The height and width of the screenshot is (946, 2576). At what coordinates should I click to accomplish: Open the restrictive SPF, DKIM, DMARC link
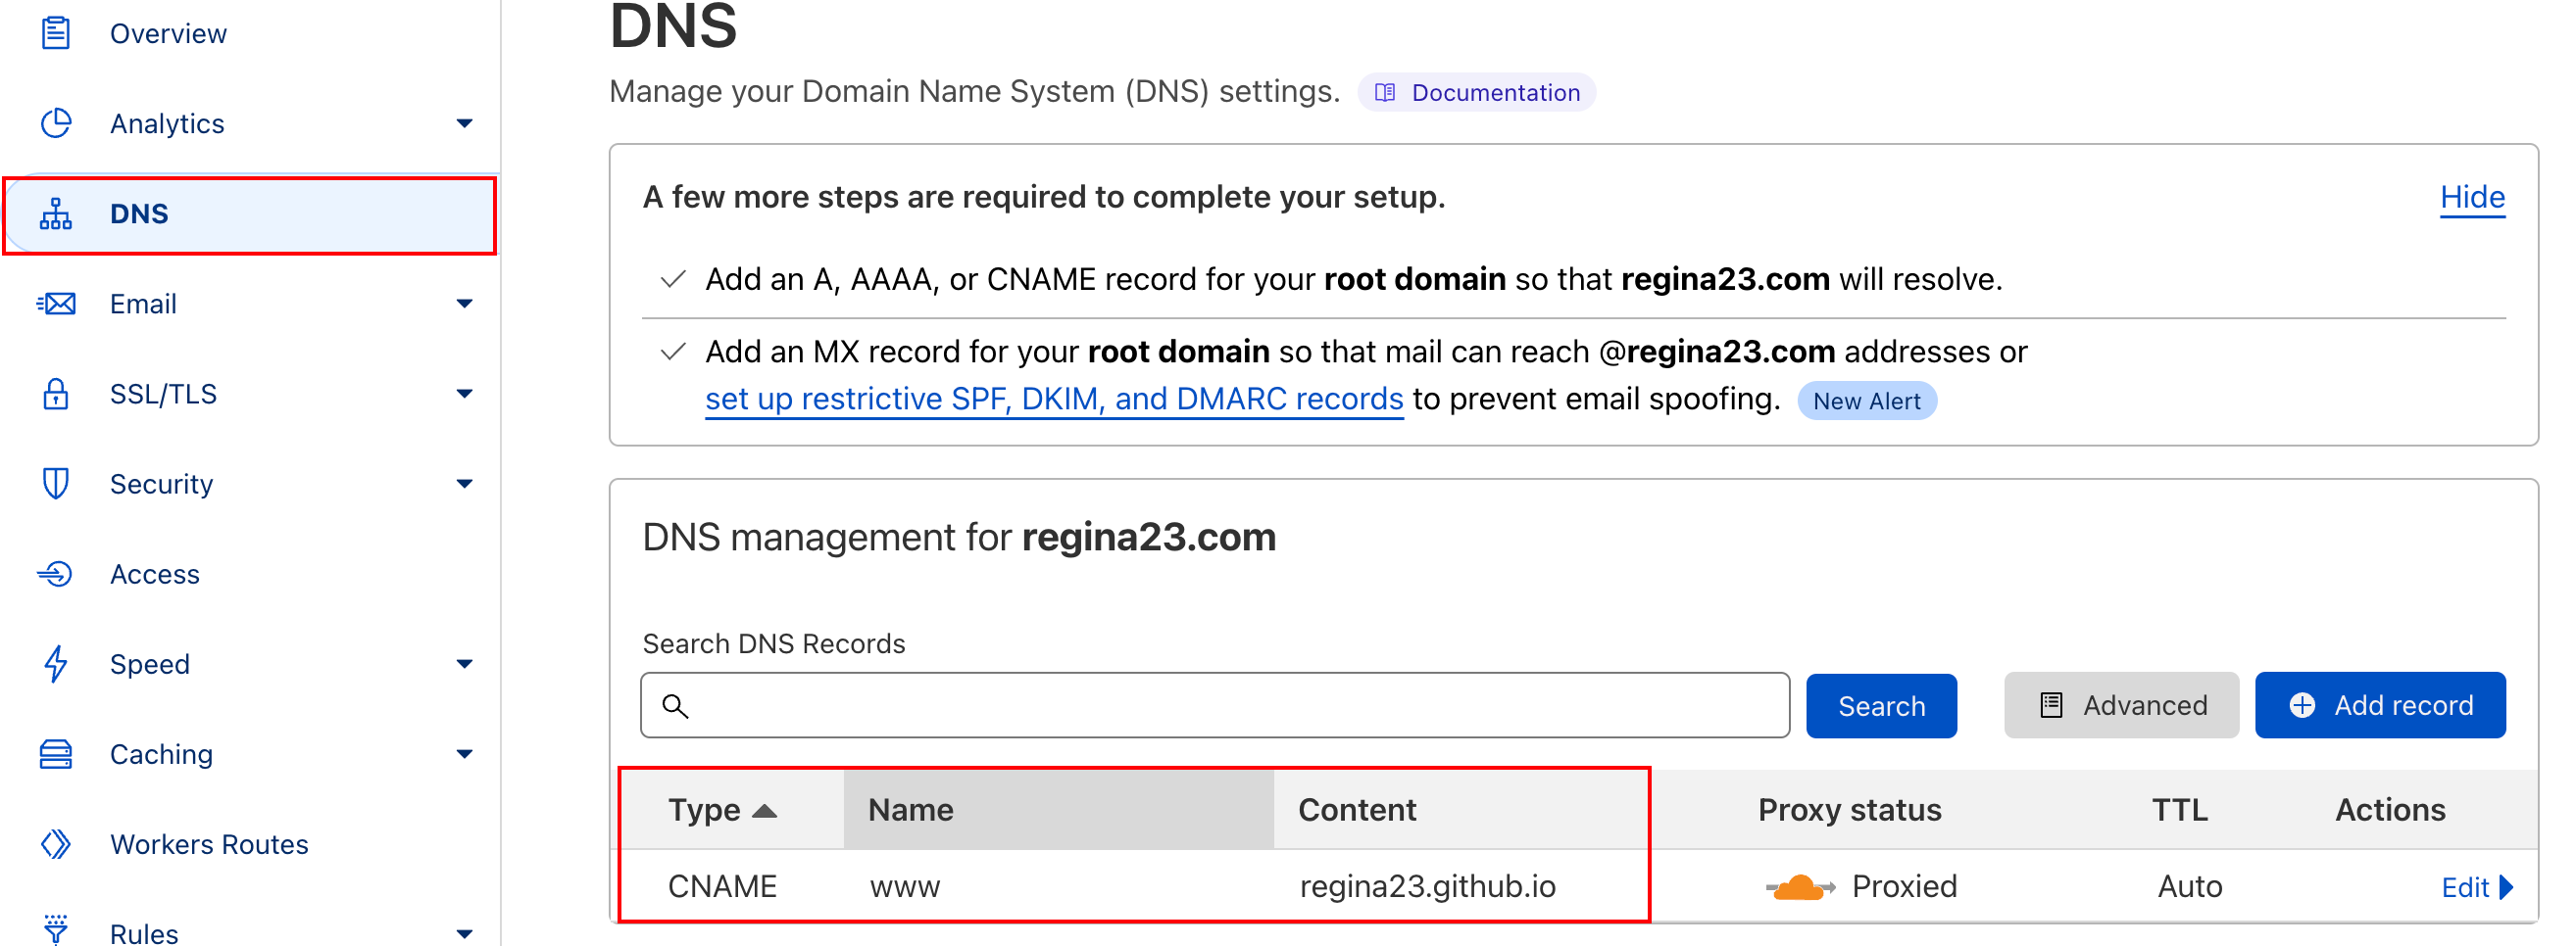point(1054,399)
